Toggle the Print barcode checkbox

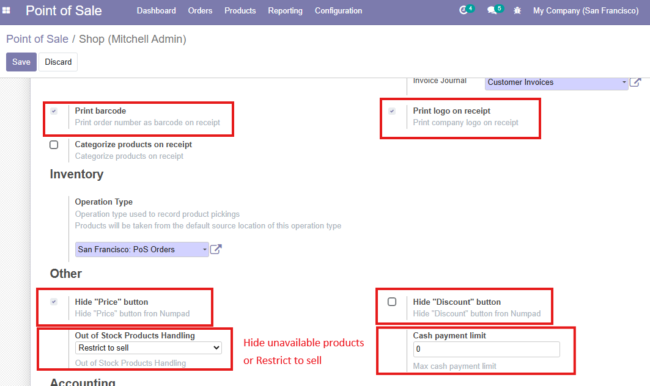[54, 111]
